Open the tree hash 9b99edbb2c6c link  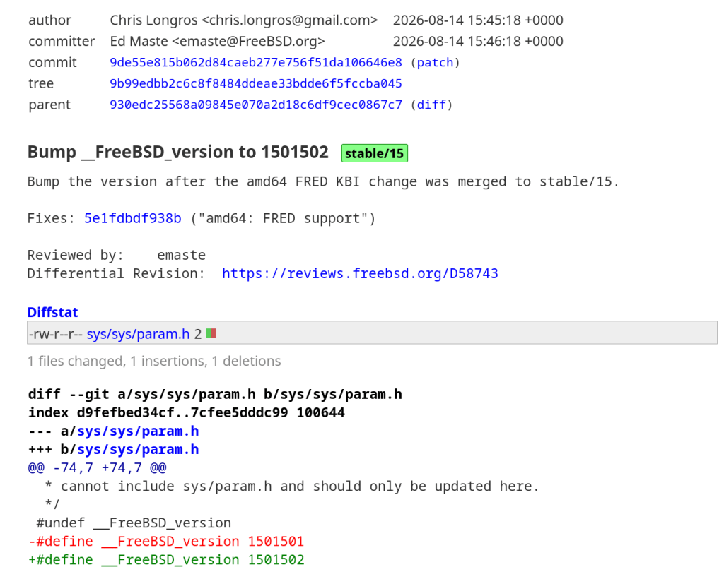[256, 83]
